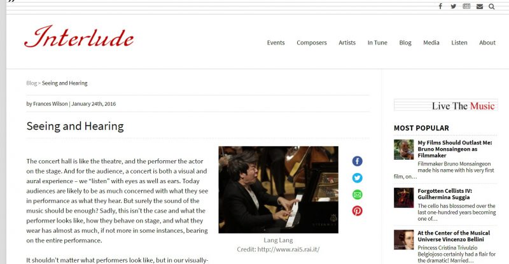The width and height of the screenshot is (509, 264).
Task: Click the envelope mail icon in top bar
Action: click(x=480, y=6)
